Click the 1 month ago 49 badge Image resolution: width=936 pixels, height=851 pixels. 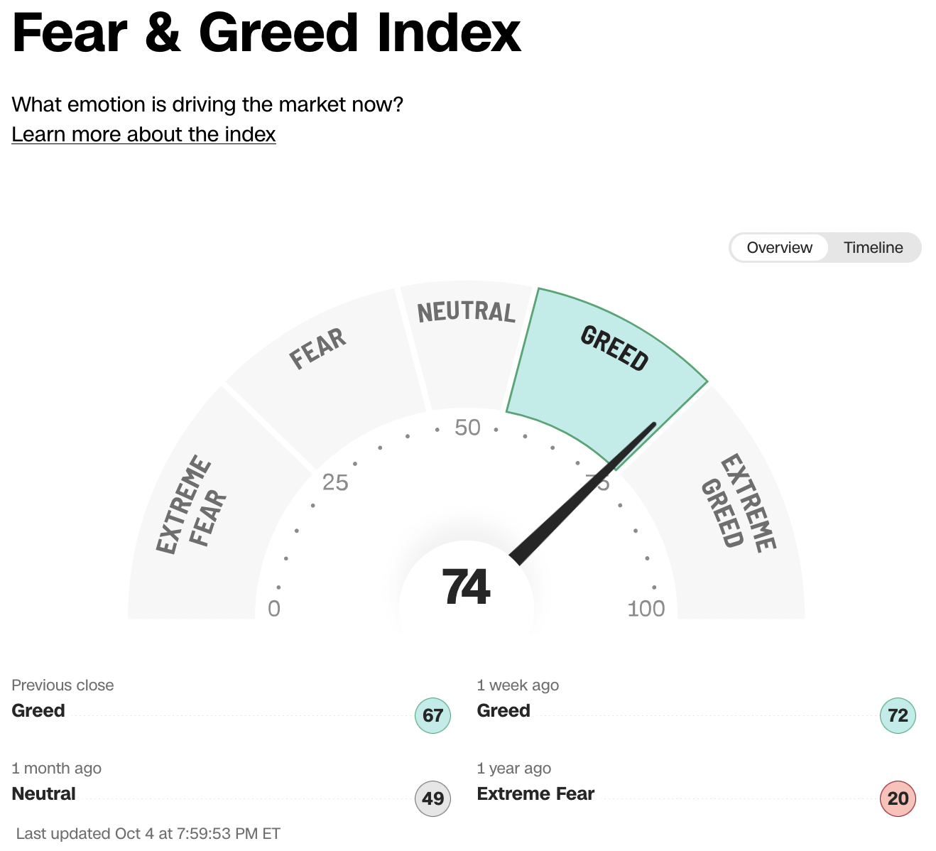[x=432, y=798]
